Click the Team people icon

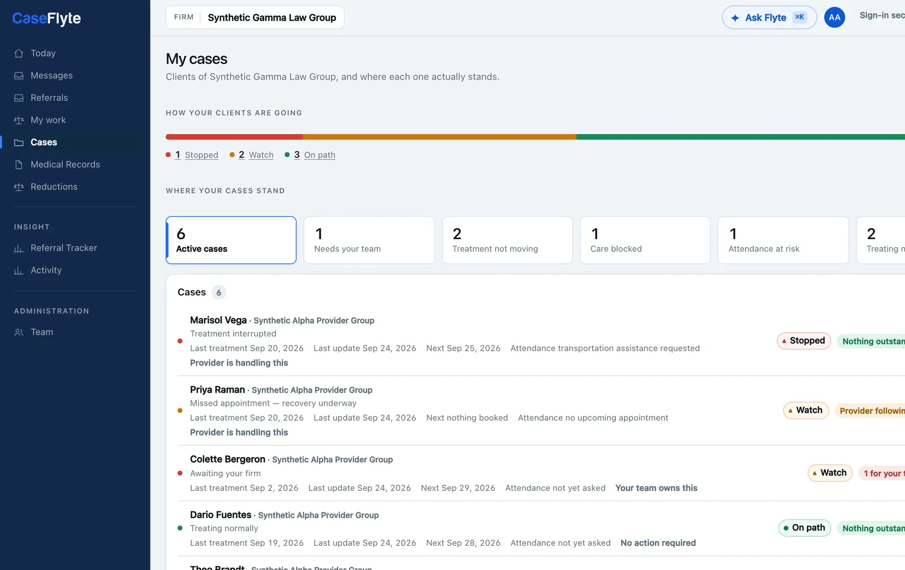pos(19,332)
